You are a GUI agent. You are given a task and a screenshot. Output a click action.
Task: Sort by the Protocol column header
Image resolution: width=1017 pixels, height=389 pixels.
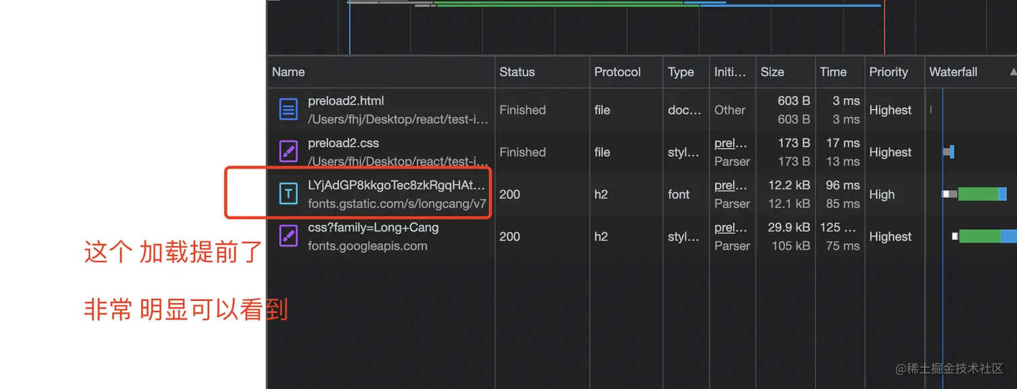click(x=617, y=72)
